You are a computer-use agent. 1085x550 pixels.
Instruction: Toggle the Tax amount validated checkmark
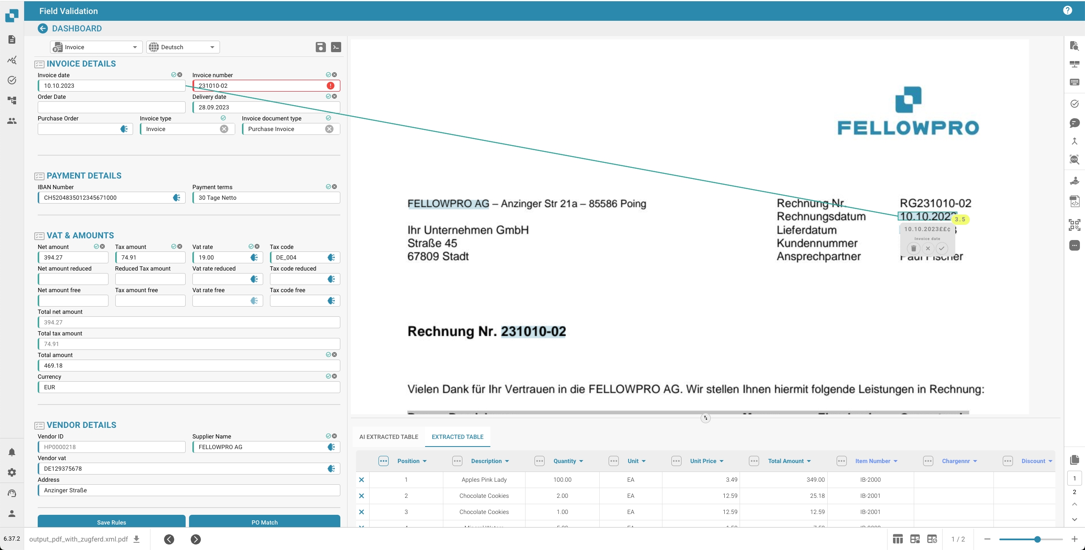174,246
